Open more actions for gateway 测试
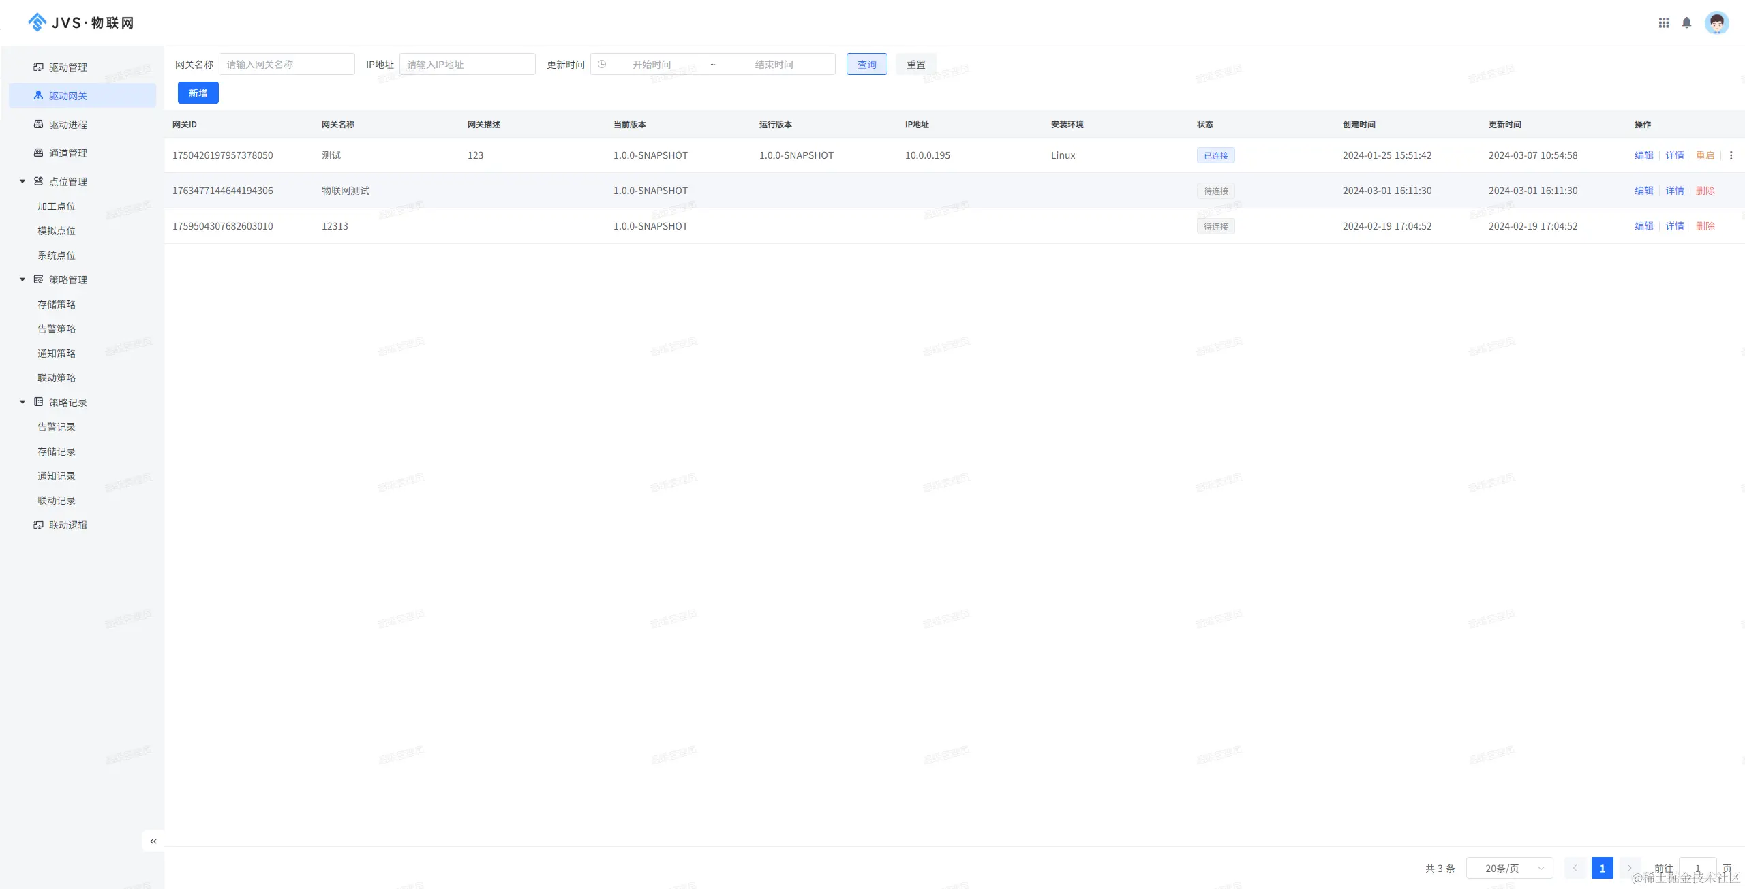Screen dimensions: 1745x889 tap(1731, 155)
